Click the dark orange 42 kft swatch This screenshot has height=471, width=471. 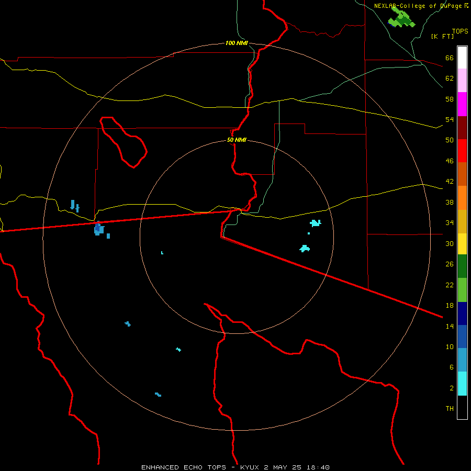pos(462,174)
